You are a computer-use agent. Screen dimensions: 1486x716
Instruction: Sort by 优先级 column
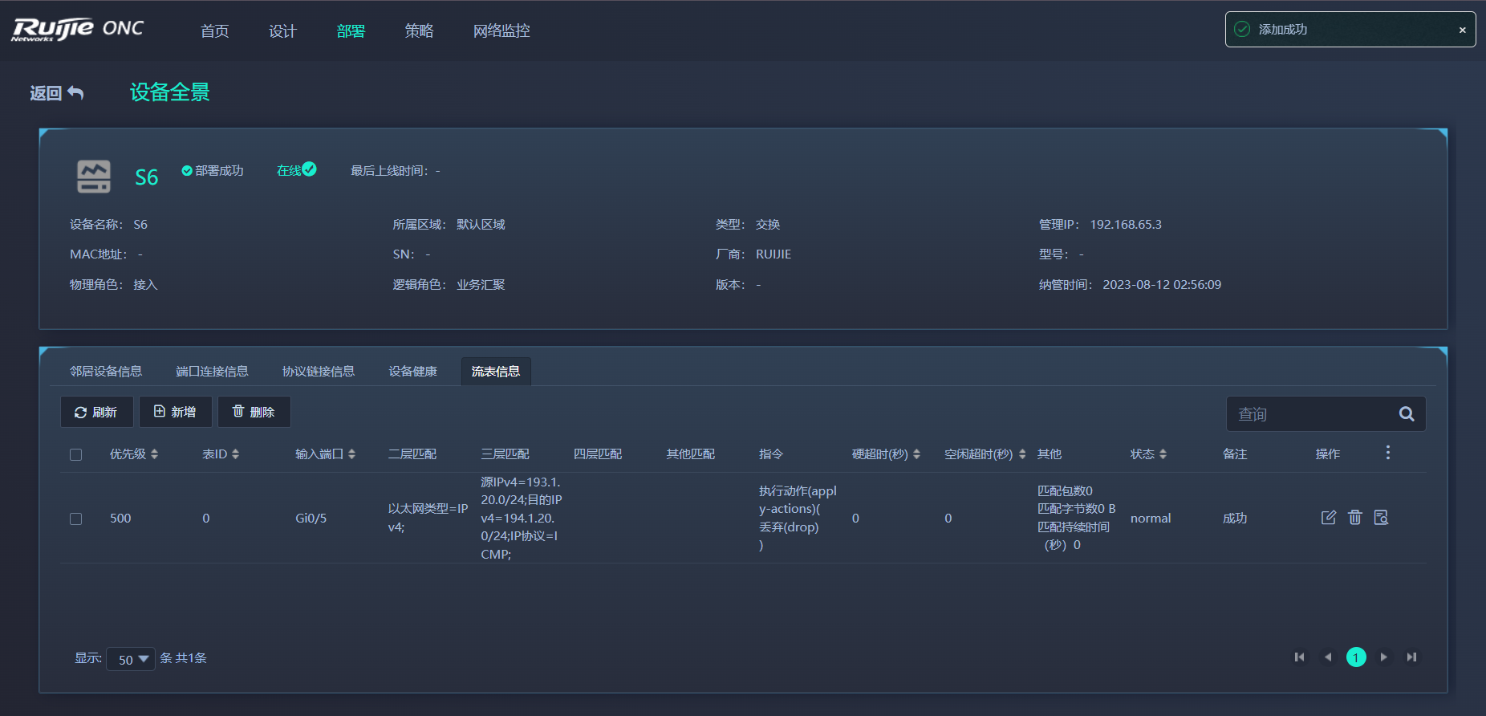[x=154, y=454]
